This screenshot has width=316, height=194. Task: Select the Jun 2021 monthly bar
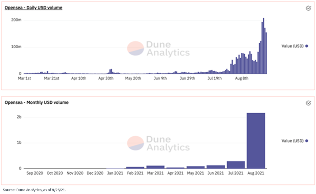pos(216,167)
